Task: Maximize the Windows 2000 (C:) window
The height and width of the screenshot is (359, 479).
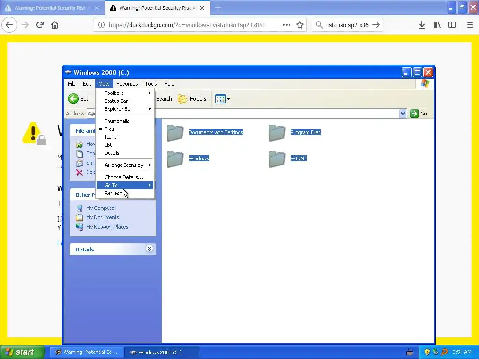Action: point(417,72)
